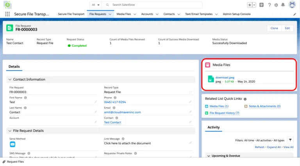The image size is (300, 166).
Task: Open the Setup gear icon
Action: [x=276, y=5]
